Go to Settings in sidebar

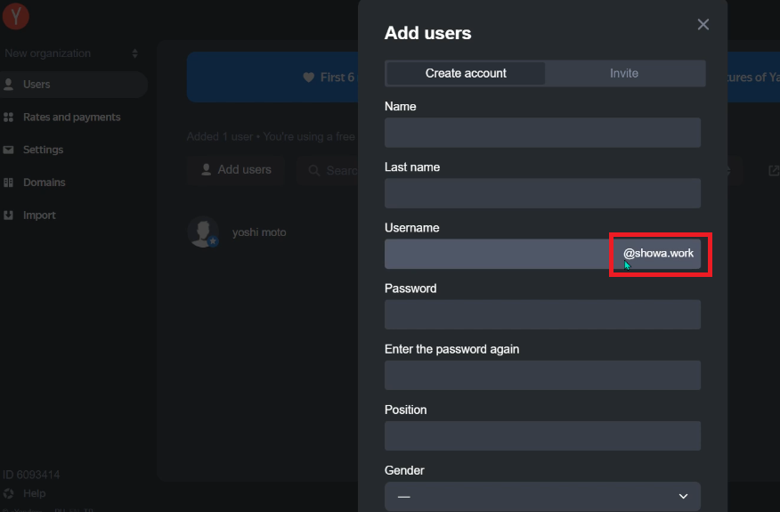click(43, 150)
